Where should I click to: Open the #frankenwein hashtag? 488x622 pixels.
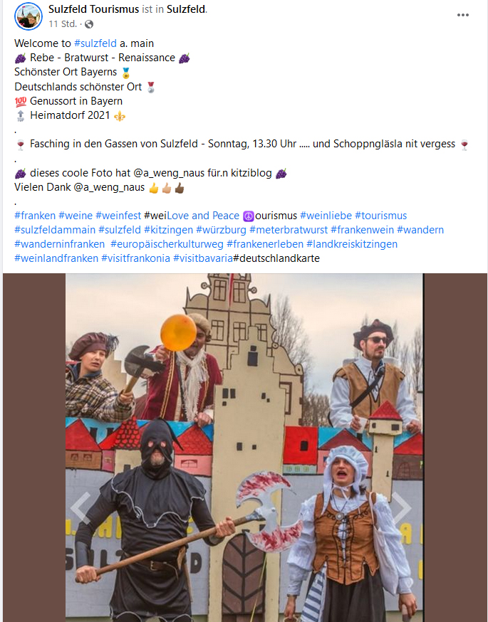(x=362, y=230)
